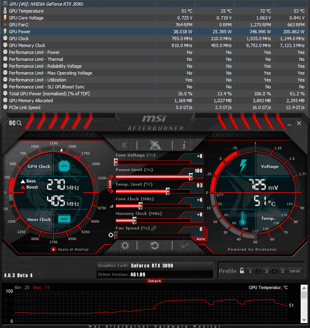The image size is (310, 328).
Task: Click the GPU Power bolt icon
Action: point(5,32)
